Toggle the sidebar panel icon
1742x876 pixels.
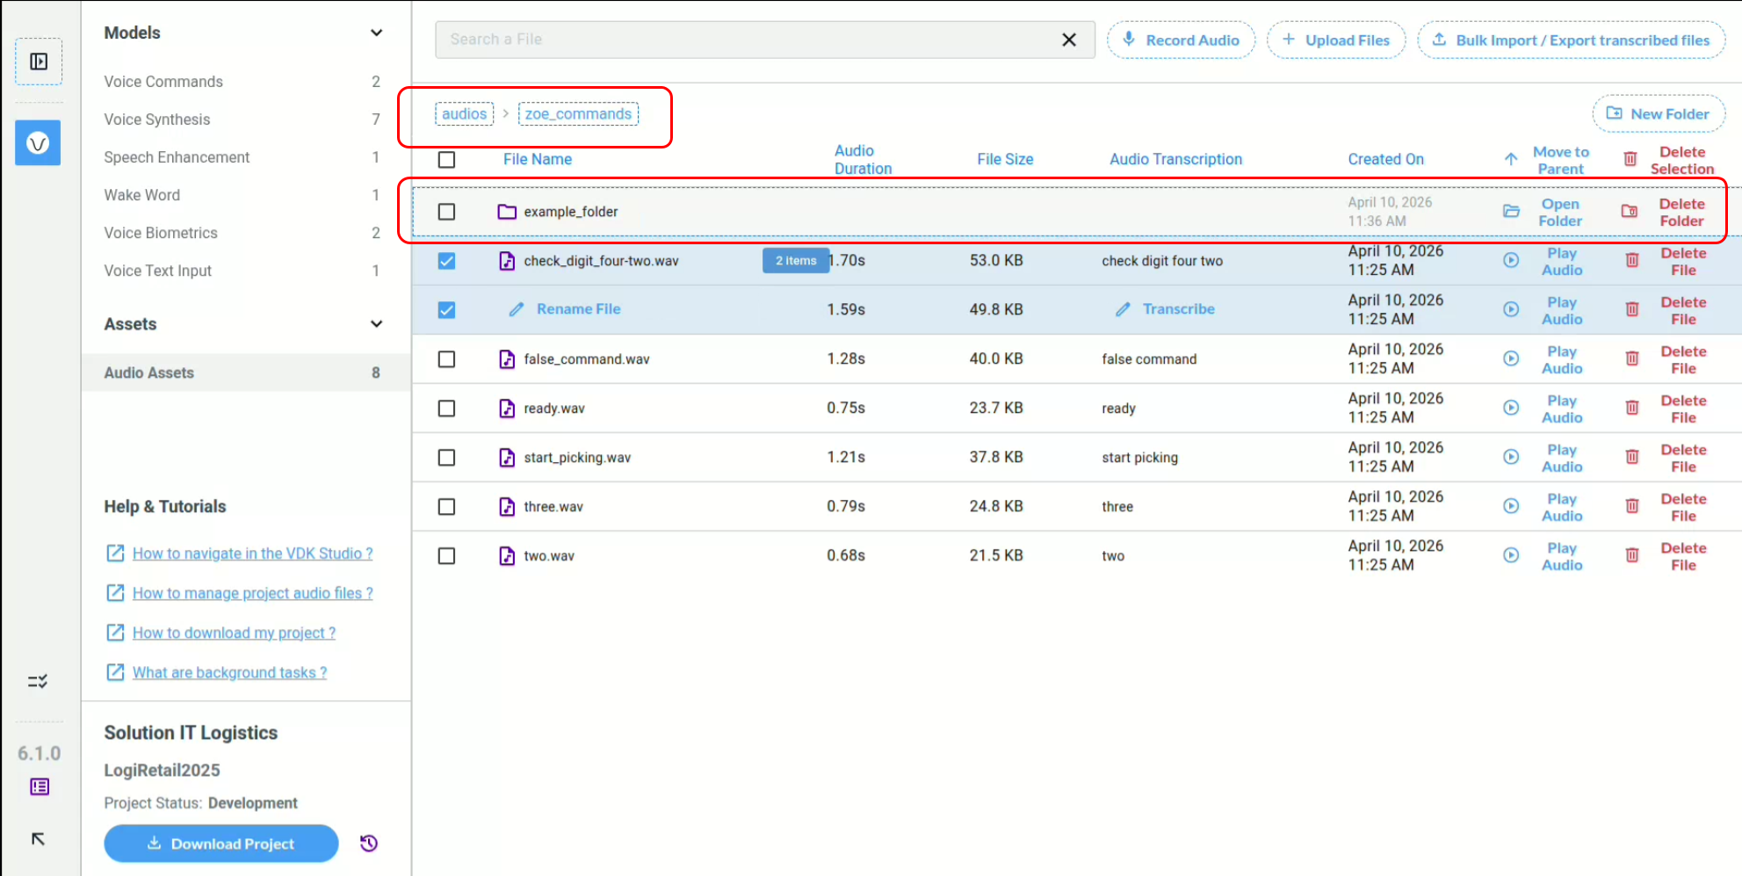(39, 62)
